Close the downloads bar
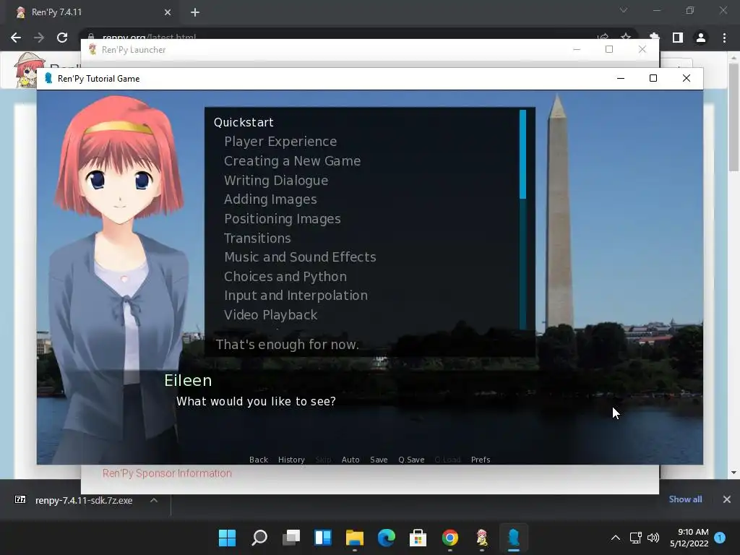 click(727, 499)
